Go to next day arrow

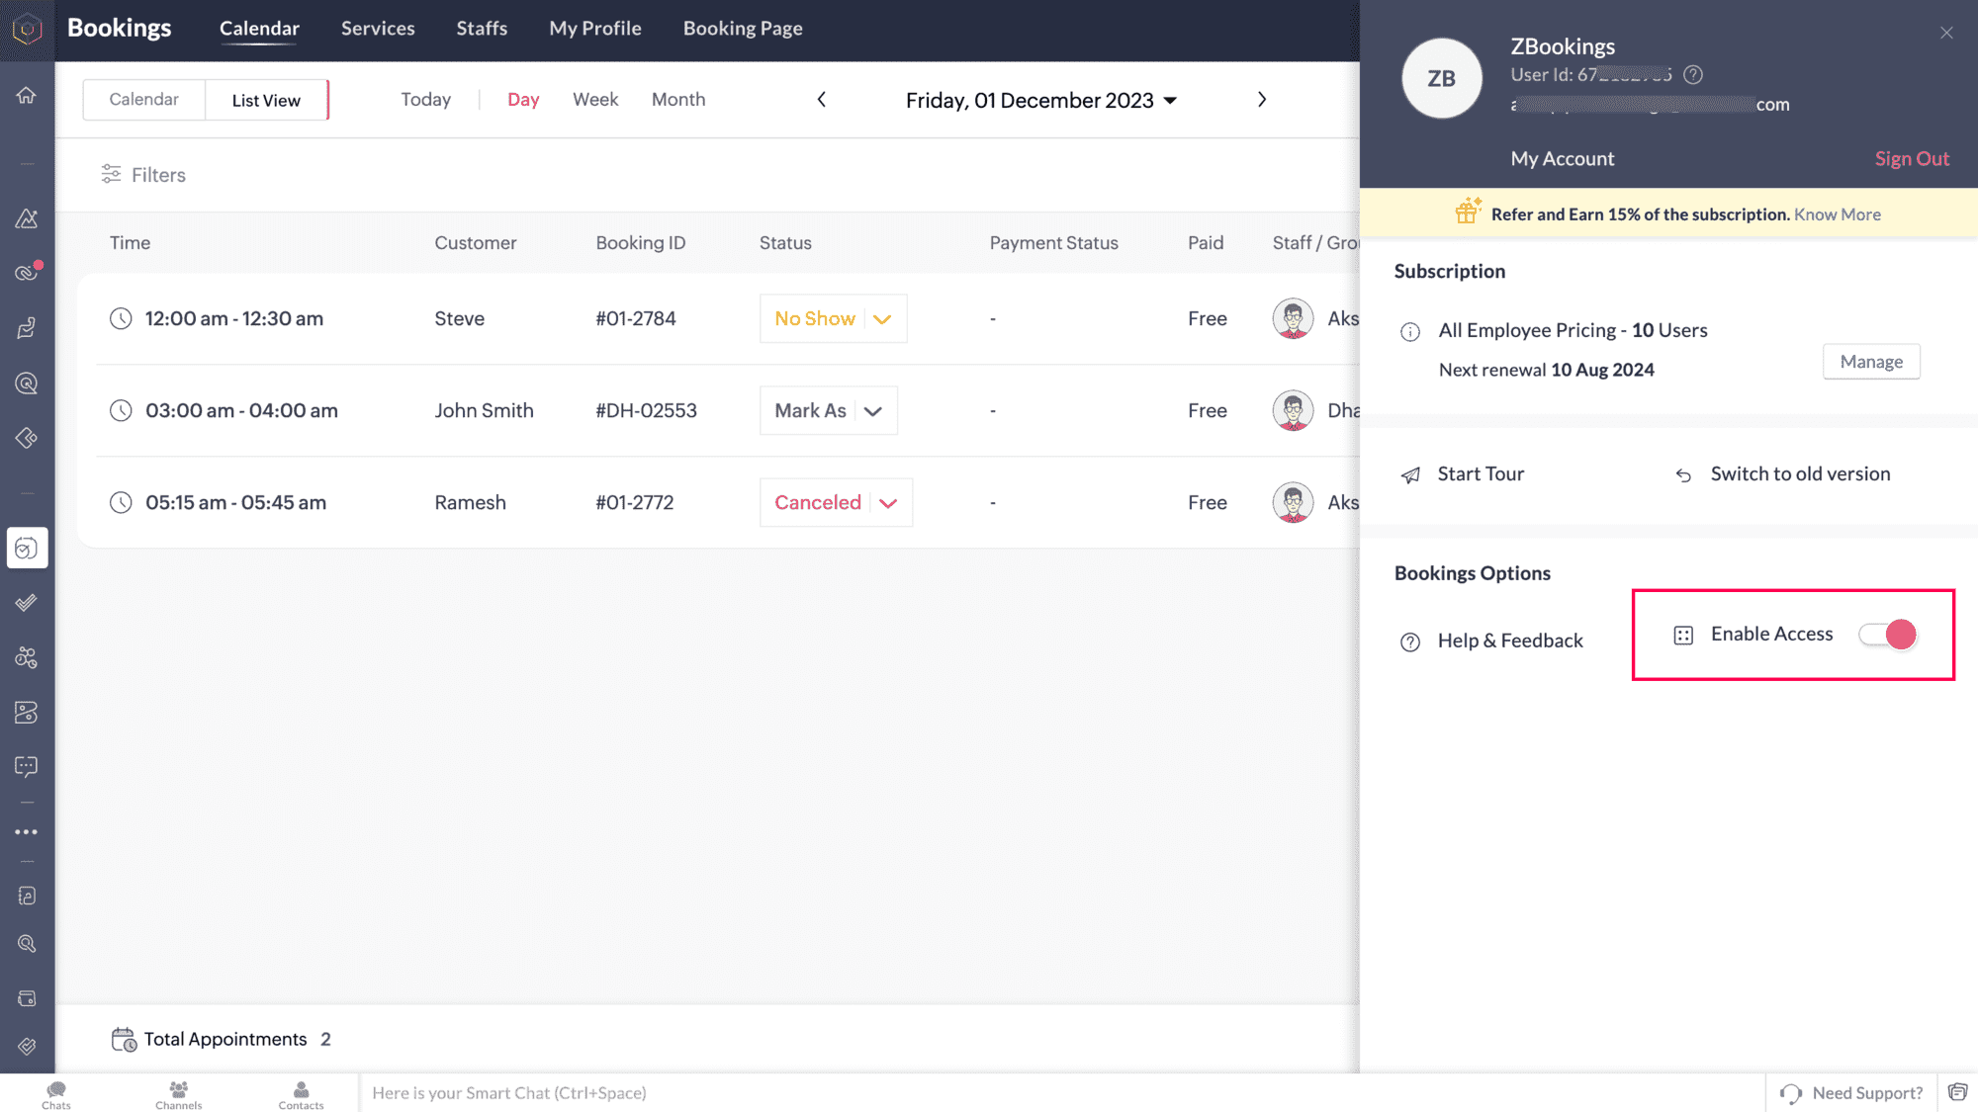[1262, 100]
